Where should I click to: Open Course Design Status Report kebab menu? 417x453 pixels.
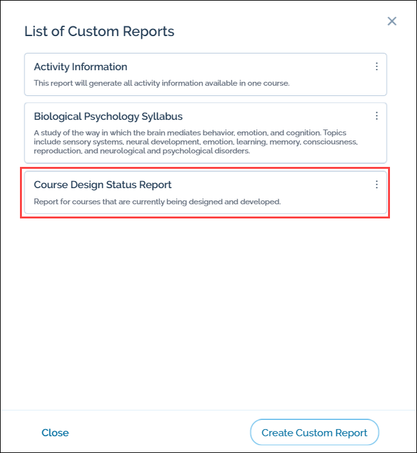[376, 184]
